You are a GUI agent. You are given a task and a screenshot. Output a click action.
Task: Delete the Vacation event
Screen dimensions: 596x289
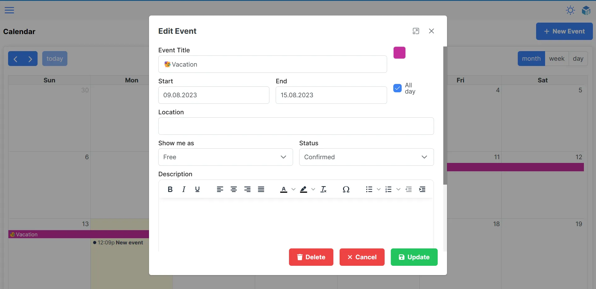[x=311, y=257]
